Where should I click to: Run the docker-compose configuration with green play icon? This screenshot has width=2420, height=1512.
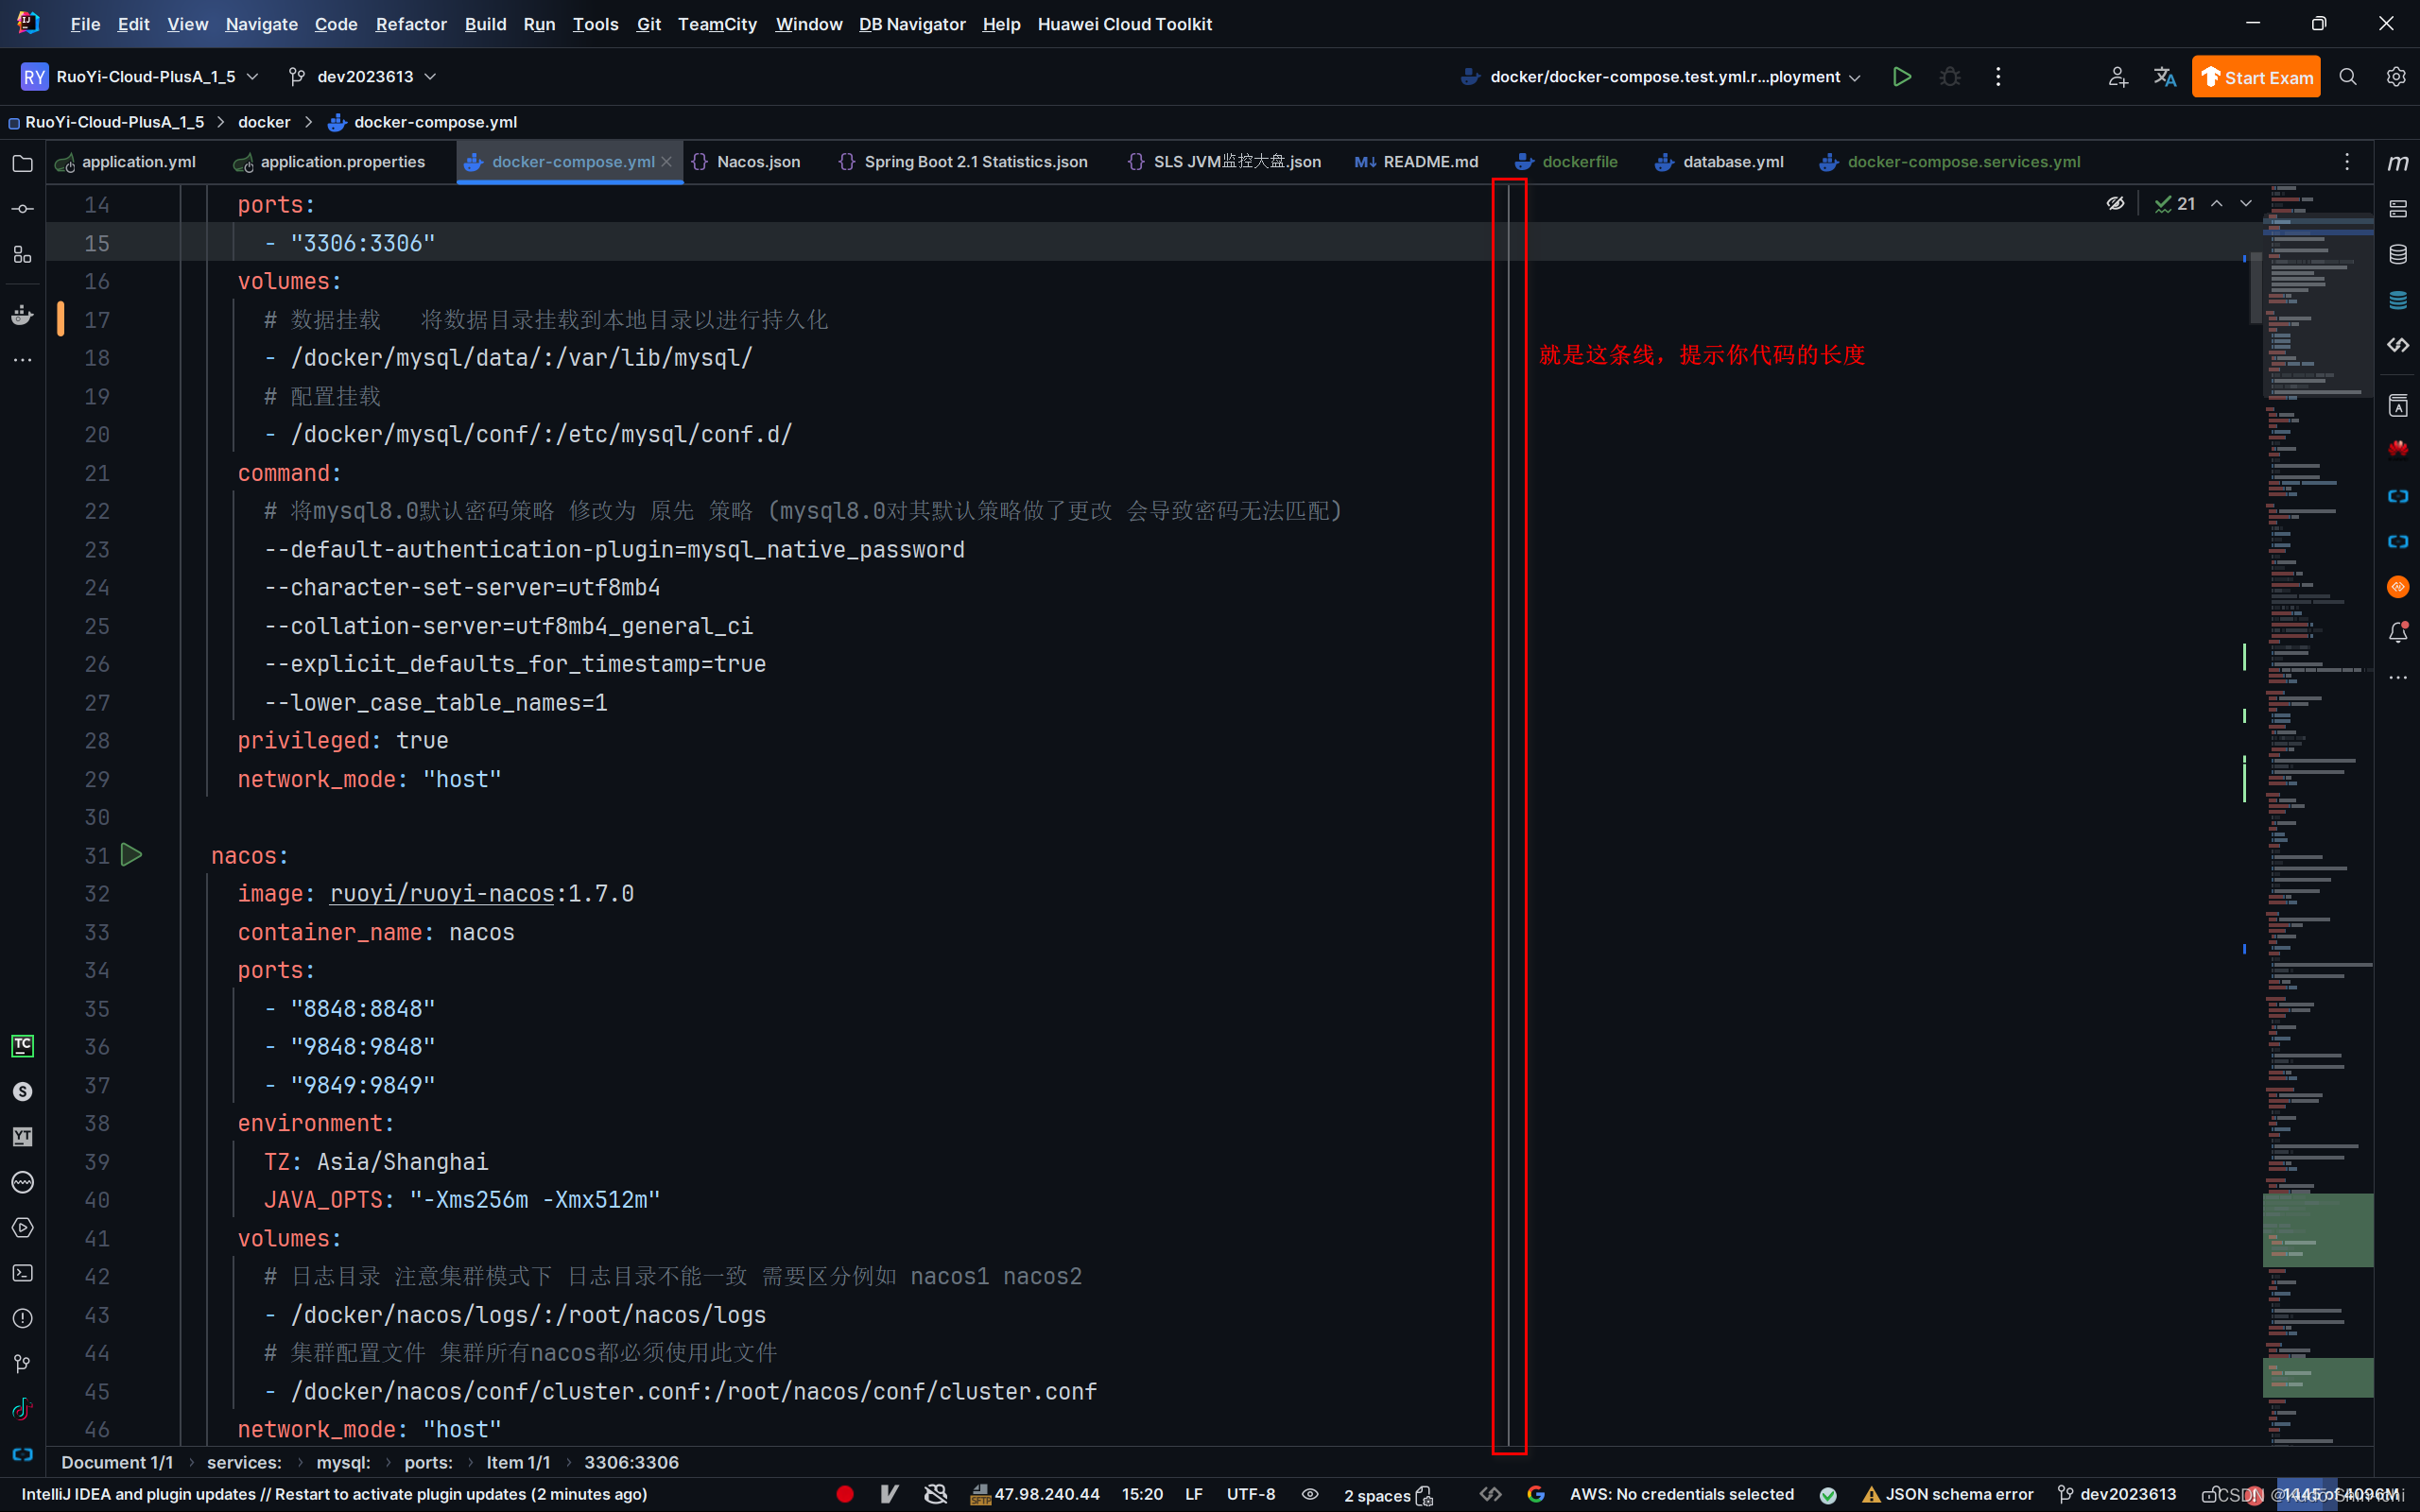point(1902,77)
